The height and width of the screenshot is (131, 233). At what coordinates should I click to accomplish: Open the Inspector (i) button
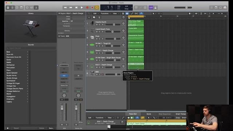pos(12,8)
